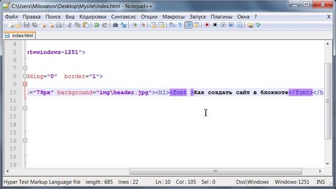This screenshot has height=189, width=336.
Task: Save the current recorded macro icon
Action: 239,25
